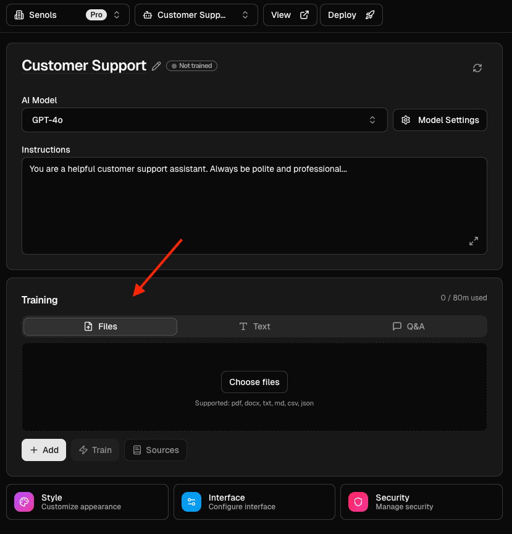Click the Choose files button
The height and width of the screenshot is (534, 512).
[254, 382]
